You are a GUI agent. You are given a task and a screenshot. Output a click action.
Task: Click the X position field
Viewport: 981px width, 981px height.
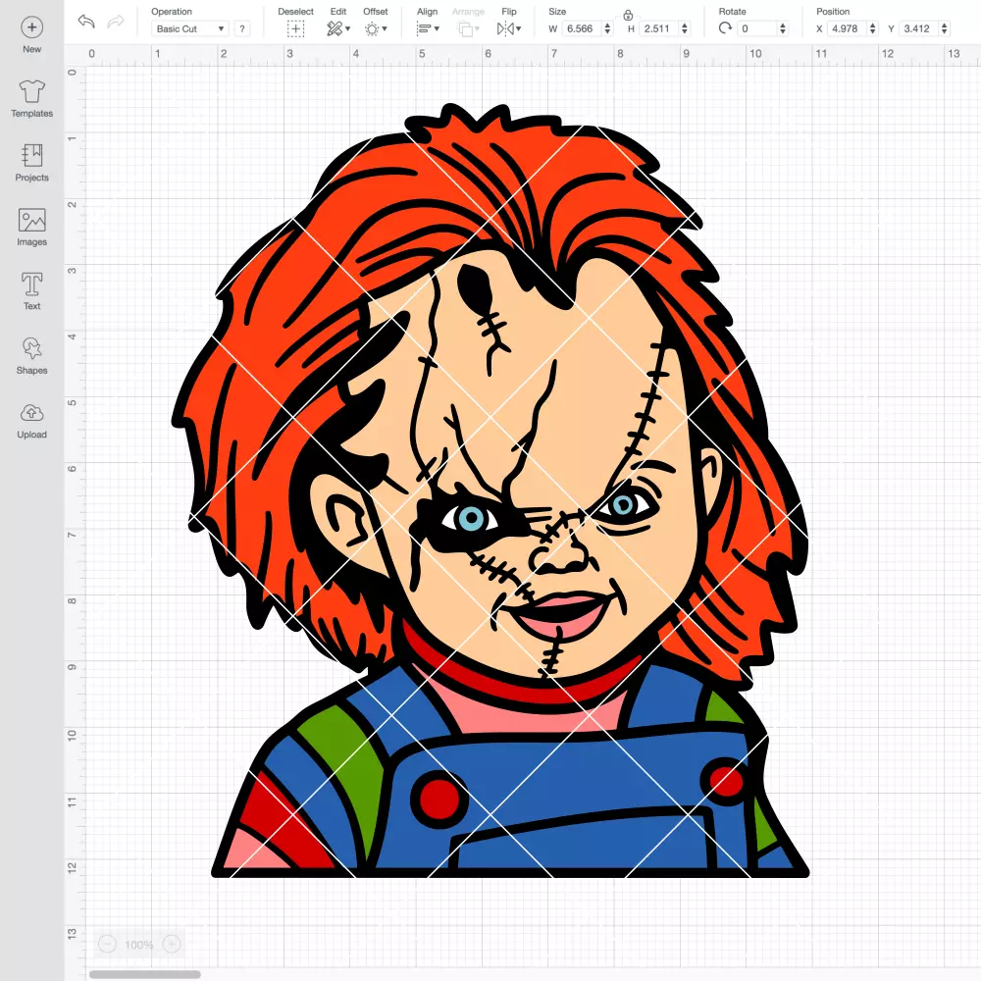pos(848,28)
